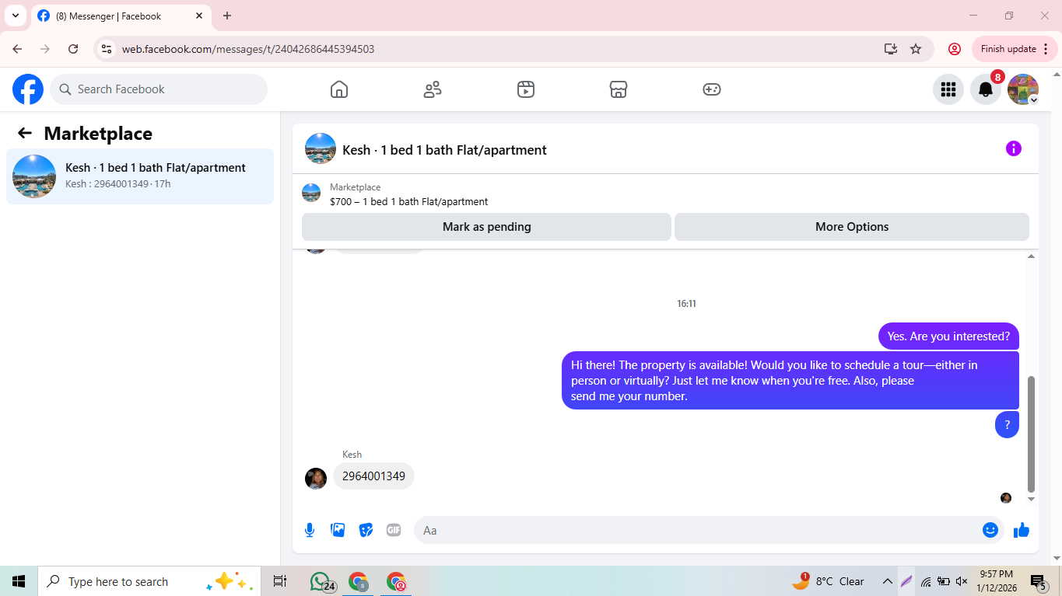The width and height of the screenshot is (1062, 596).
Task: Open Windows Start menu
Action: [19, 581]
